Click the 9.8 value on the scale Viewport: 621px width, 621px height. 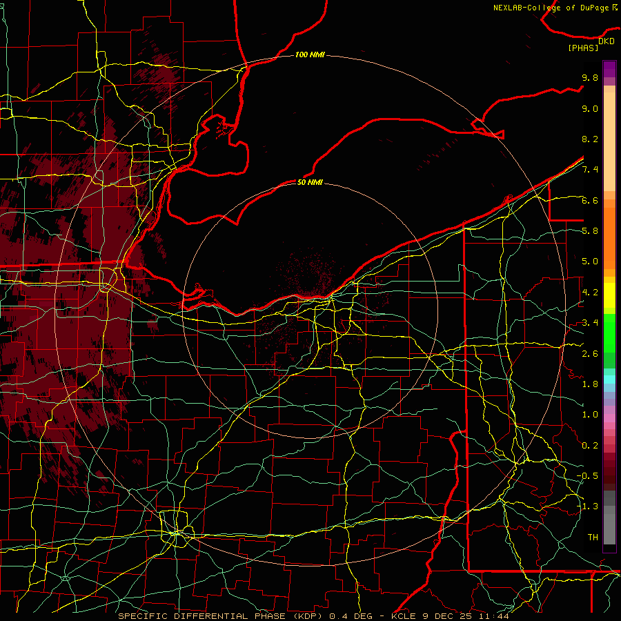590,77
